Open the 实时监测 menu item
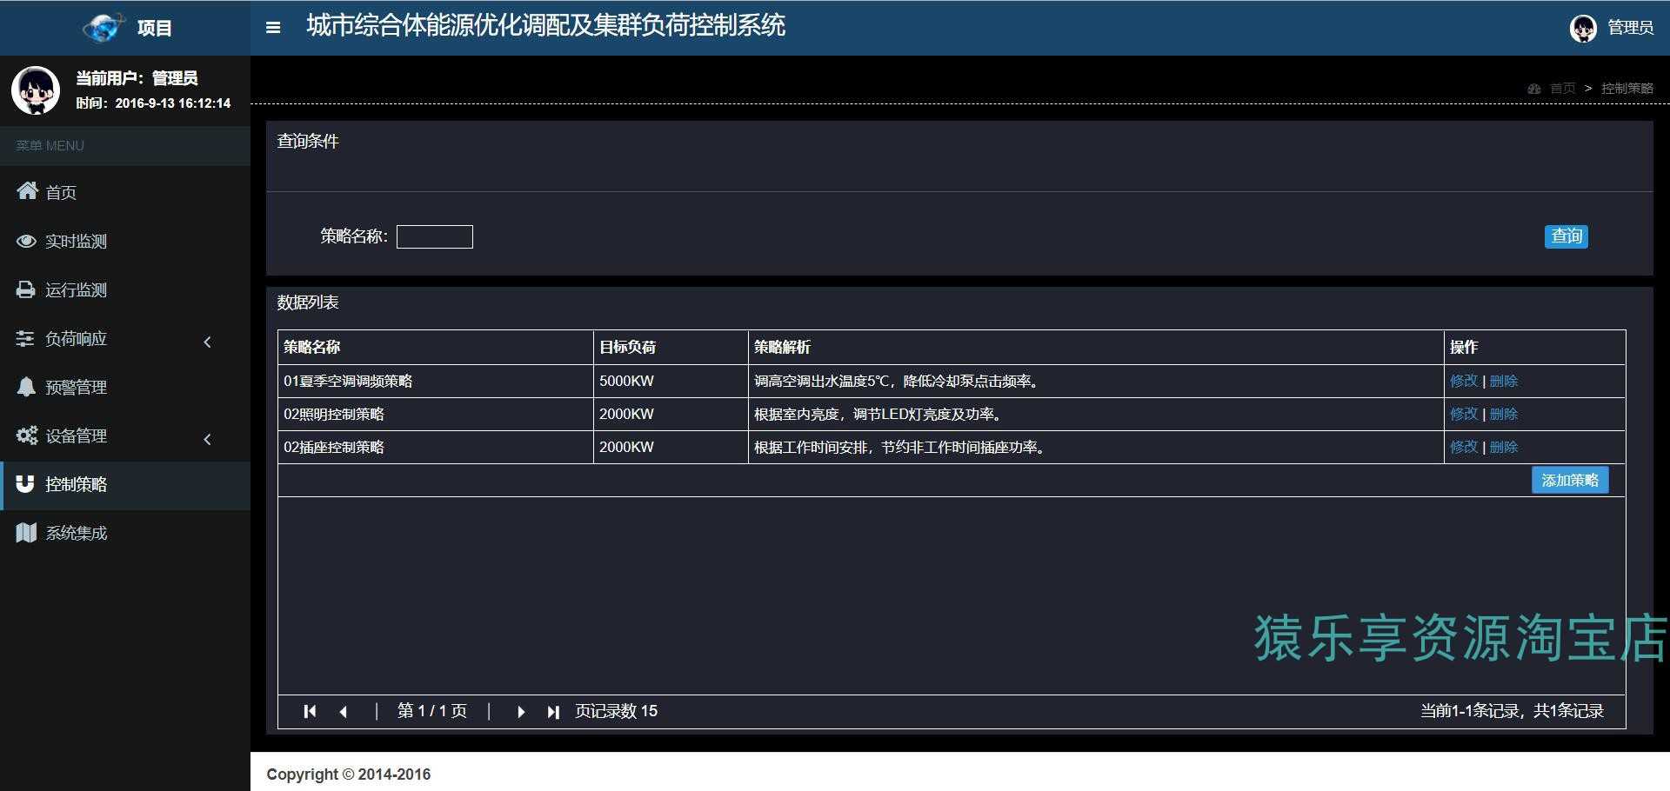 [125, 241]
